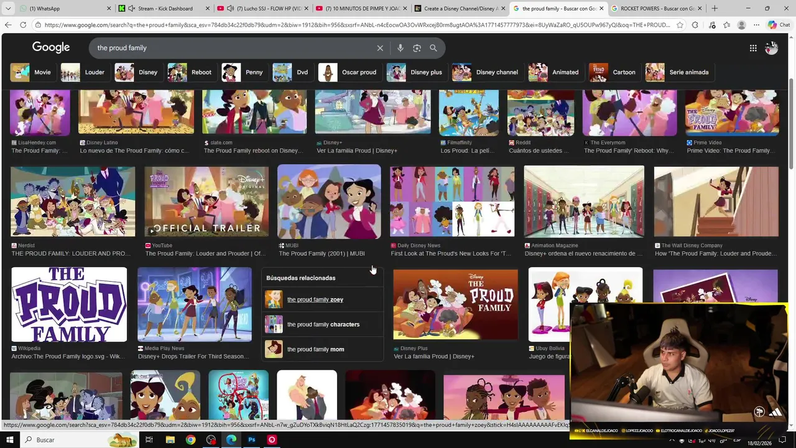The width and height of the screenshot is (796, 448).
Task: Open a new browser tab with plus
Action: pyautogui.click(x=715, y=9)
